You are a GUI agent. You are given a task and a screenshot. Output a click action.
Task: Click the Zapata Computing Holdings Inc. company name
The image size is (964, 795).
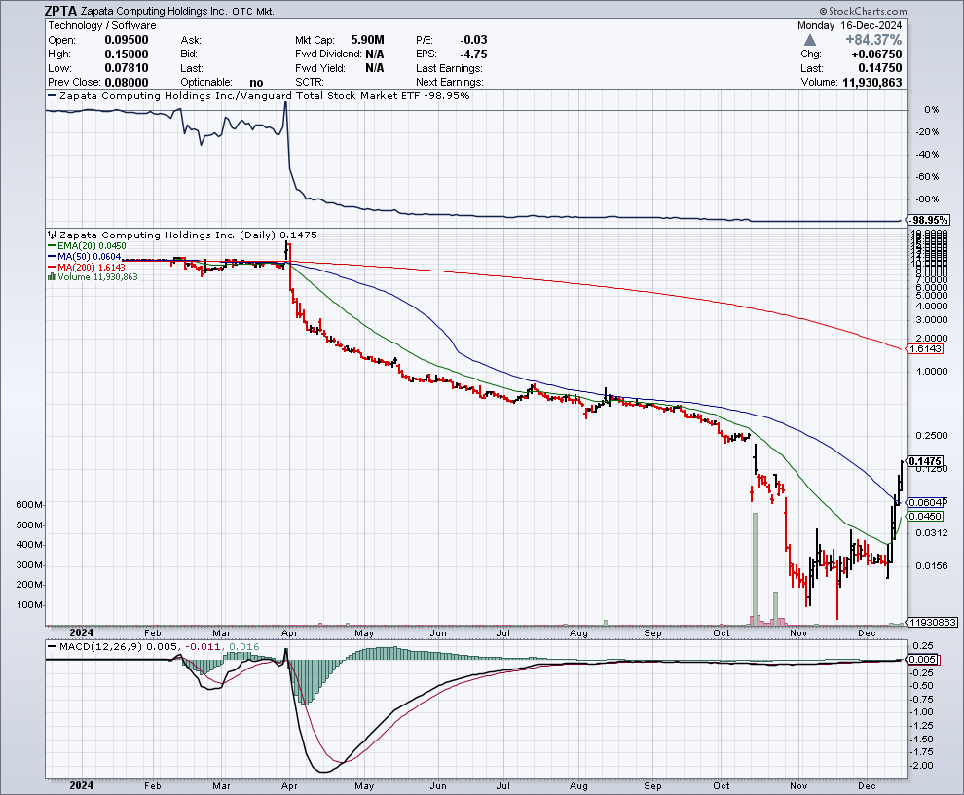[154, 11]
